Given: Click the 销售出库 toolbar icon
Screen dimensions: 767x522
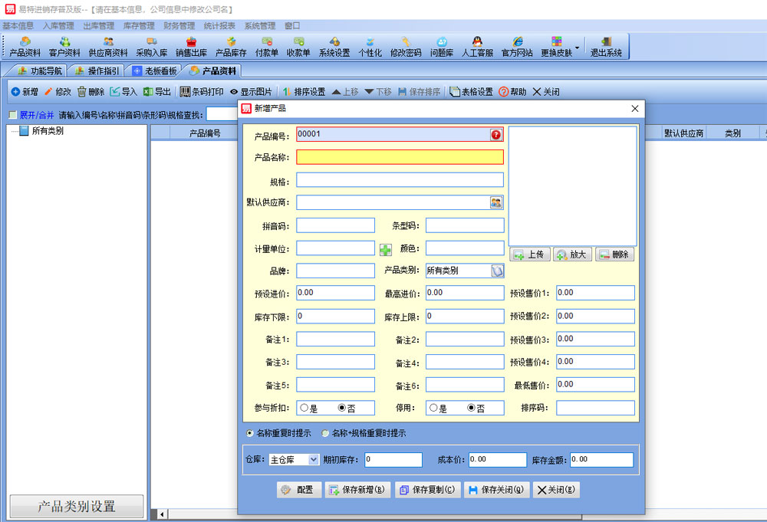Looking at the screenshot, I should pos(191,46).
